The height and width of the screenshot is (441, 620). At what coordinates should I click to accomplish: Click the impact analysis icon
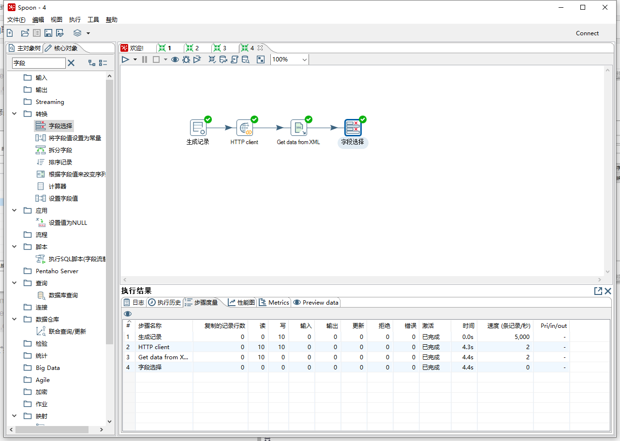(223, 59)
